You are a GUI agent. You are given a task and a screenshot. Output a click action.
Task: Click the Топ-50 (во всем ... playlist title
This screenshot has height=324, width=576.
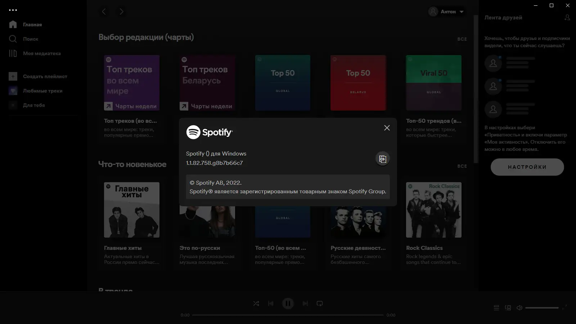(280, 248)
